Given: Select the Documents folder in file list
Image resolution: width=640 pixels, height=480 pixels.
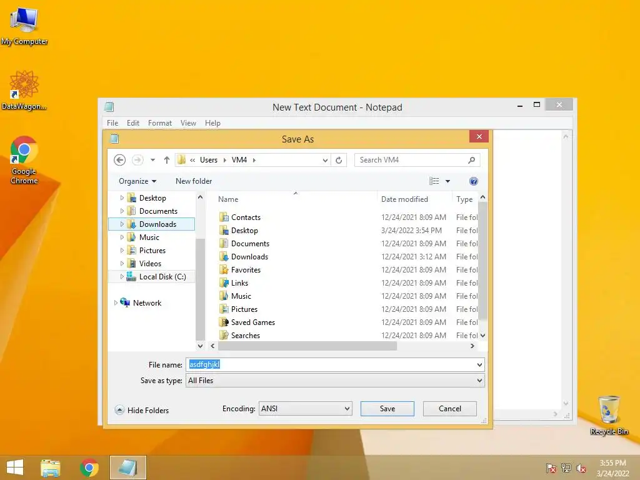Looking at the screenshot, I should pyautogui.click(x=250, y=244).
